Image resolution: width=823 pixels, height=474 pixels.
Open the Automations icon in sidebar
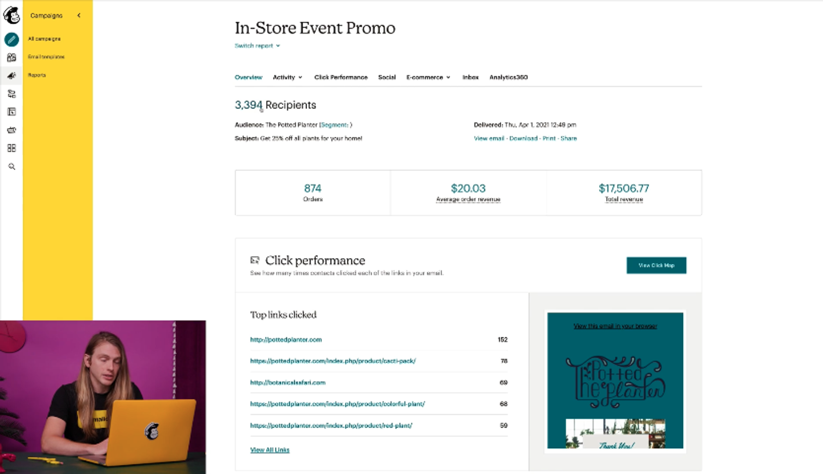pyautogui.click(x=11, y=94)
